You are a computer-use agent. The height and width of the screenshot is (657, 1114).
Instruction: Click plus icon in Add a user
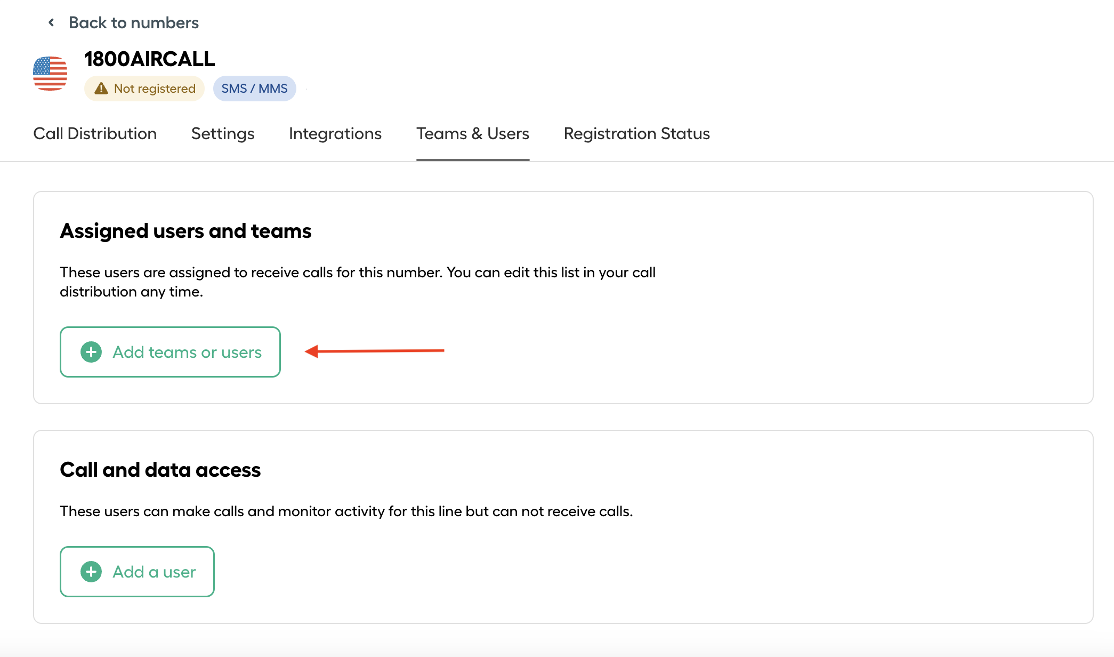point(91,572)
